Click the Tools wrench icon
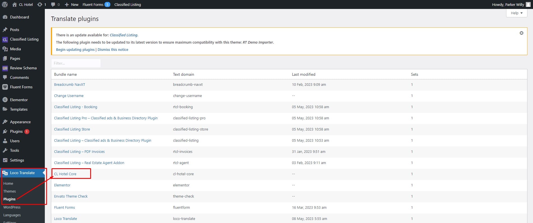 (5, 150)
